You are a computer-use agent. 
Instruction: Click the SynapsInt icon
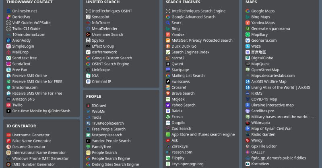click(88, 17)
